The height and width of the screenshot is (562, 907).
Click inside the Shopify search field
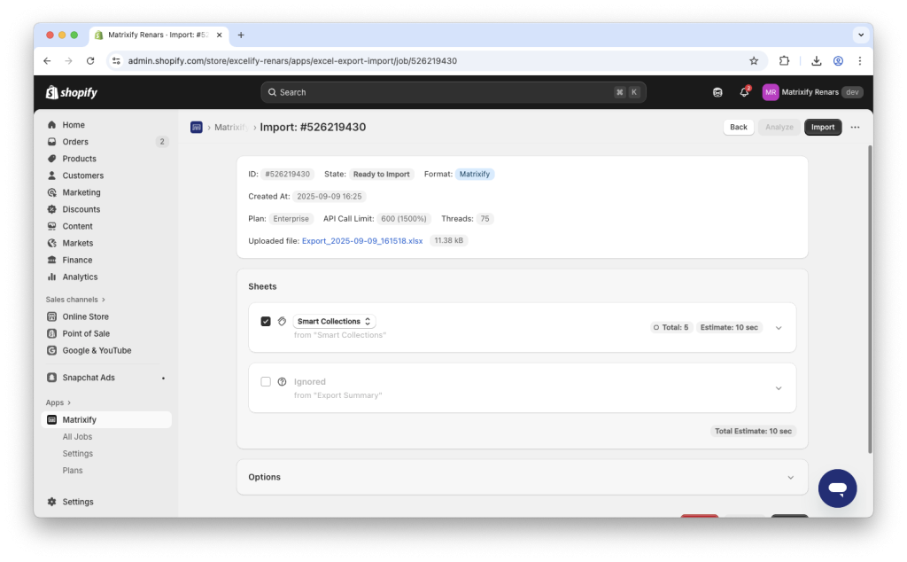[x=453, y=91]
